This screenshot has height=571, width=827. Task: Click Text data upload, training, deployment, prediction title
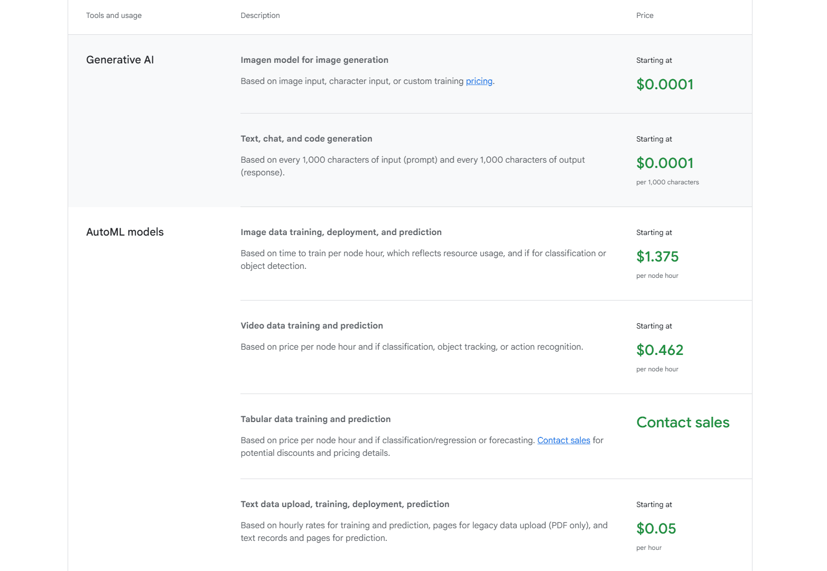pos(345,504)
